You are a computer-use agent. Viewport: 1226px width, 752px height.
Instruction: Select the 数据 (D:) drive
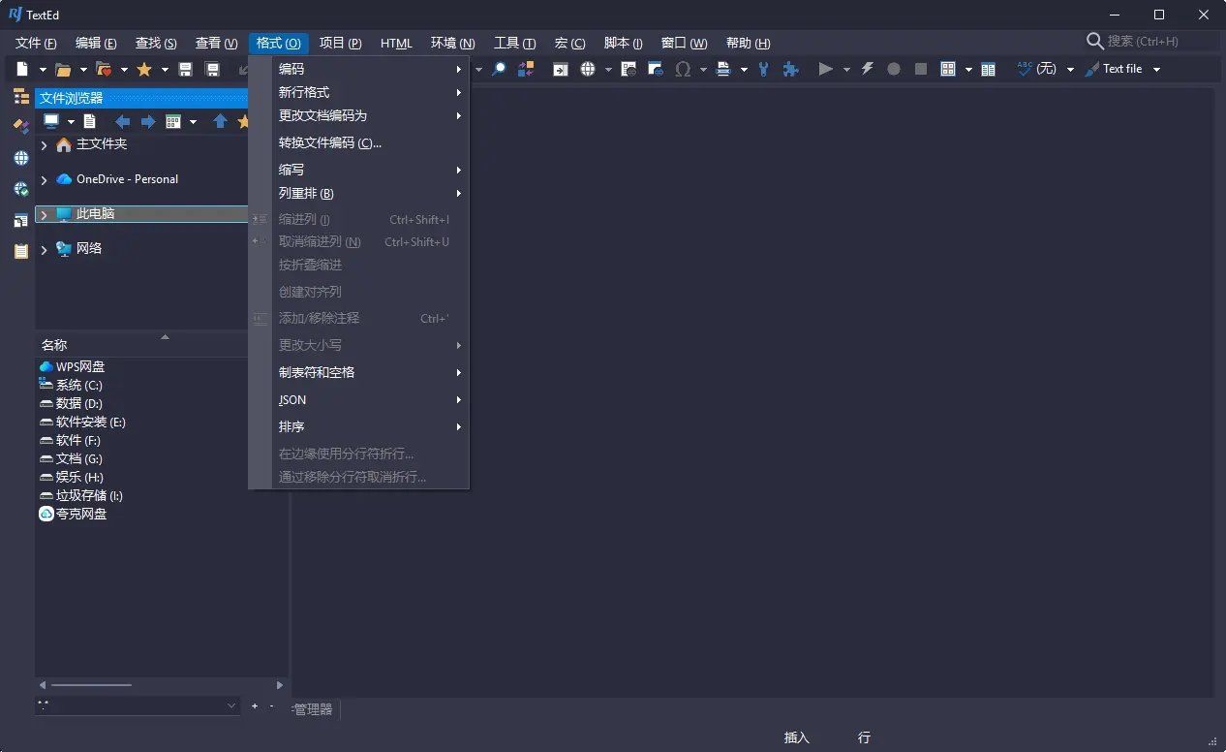[78, 404]
